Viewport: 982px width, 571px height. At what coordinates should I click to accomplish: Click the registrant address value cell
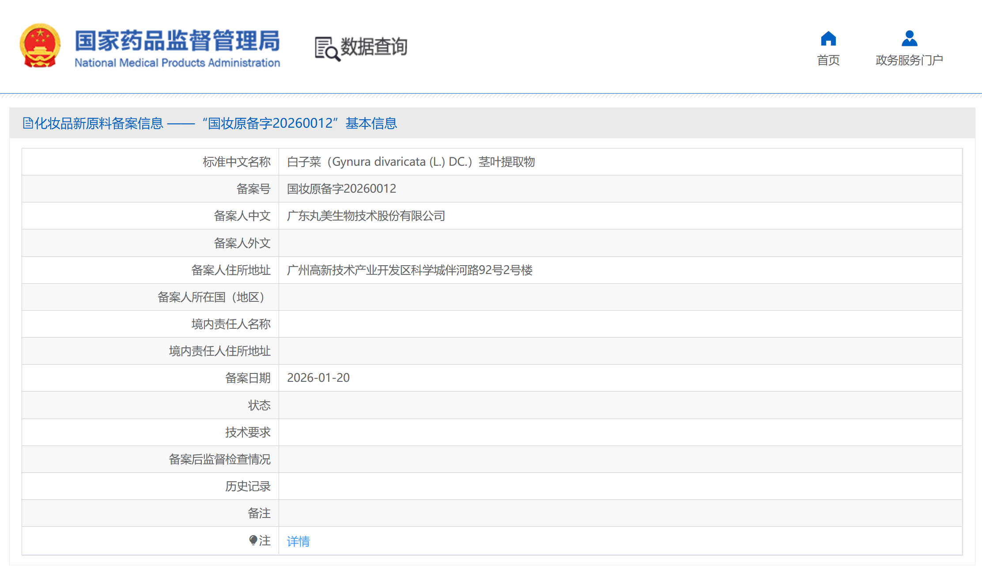(x=409, y=270)
